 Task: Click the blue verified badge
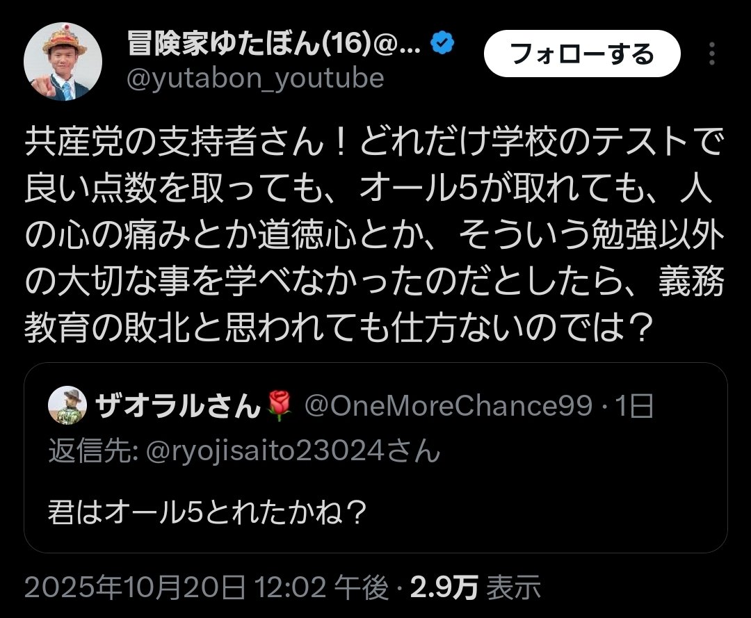pos(442,44)
